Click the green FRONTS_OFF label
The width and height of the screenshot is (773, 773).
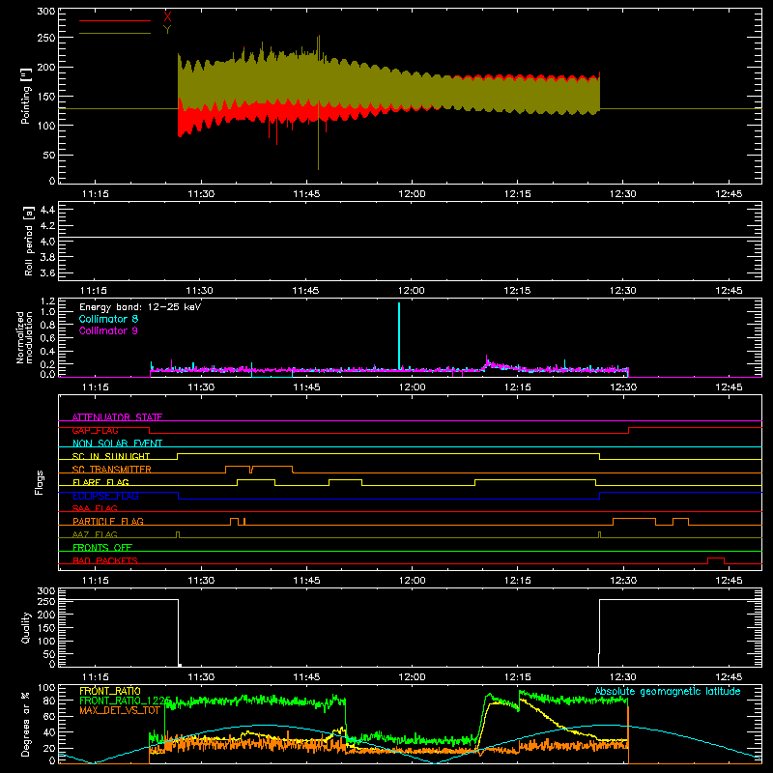click(102, 547)
